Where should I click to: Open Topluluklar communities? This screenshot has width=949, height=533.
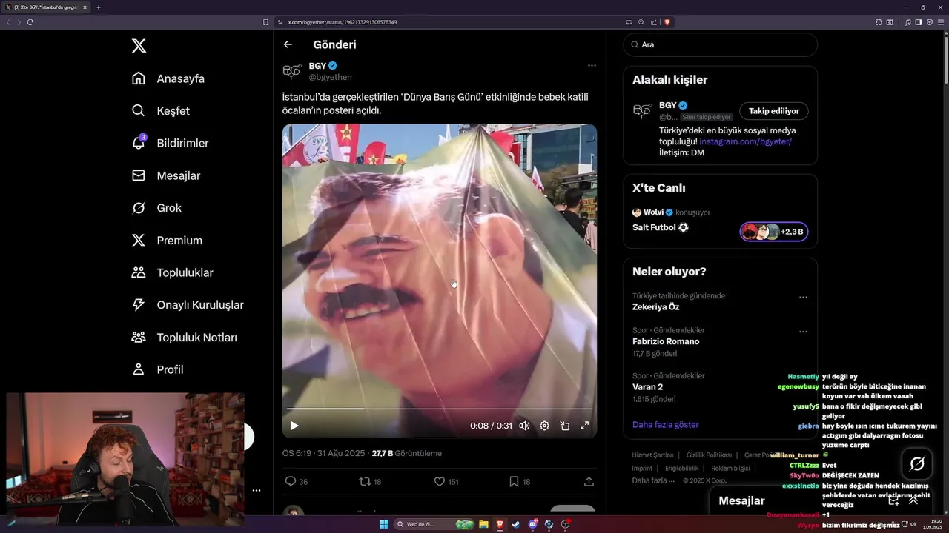[x=172, y=272]
